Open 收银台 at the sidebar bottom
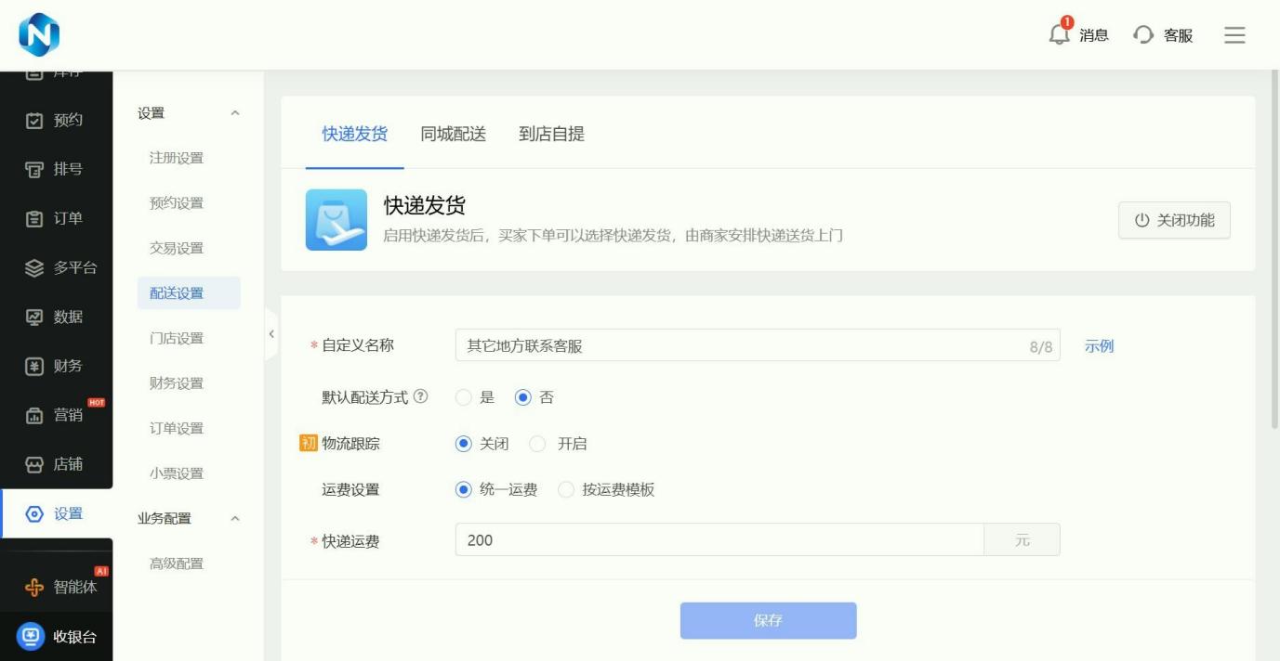 pos(57,637)
